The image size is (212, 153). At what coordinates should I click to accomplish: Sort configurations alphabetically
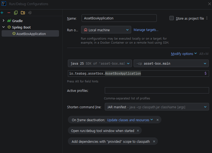tap(30, 13)
